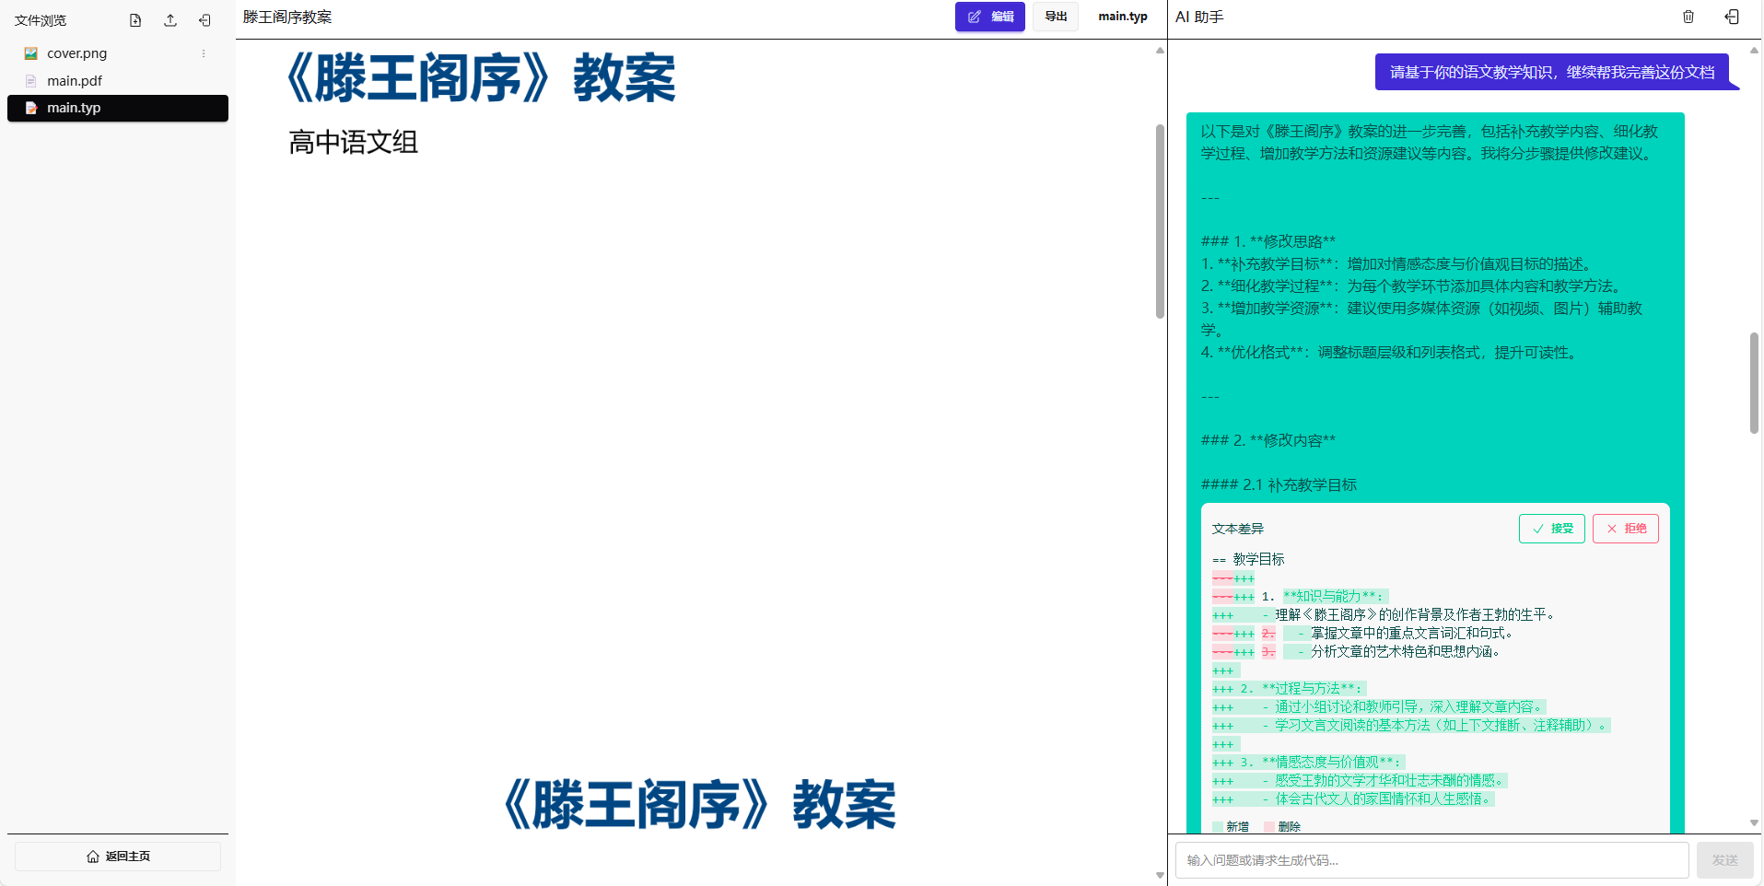Accept the text diff with 接受
The width and height of the screenshot is (1764, 886).
click(1551, 529)
